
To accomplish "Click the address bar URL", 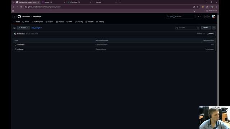I will tap(44, 7).
